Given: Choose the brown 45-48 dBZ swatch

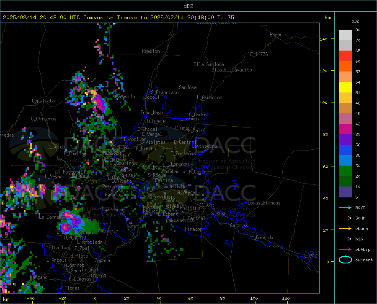Looking at the screenshot, I should point(345,108).
